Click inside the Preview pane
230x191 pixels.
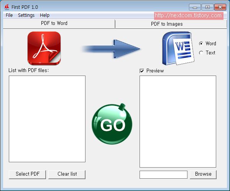click(x=178, y=122)
